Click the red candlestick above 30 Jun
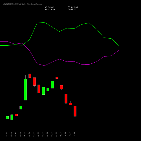 coord(30,76)
